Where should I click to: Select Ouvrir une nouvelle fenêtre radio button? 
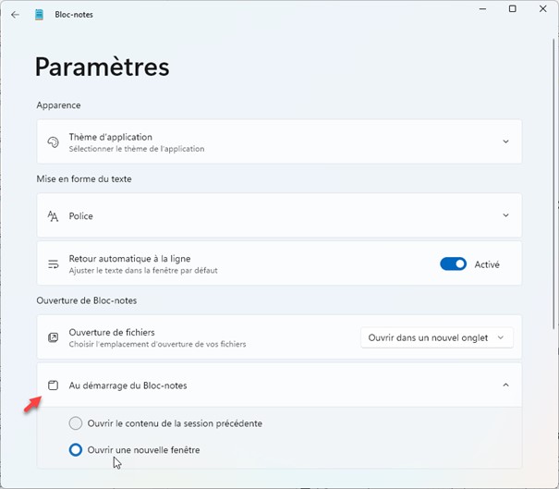tap(76, 450)
